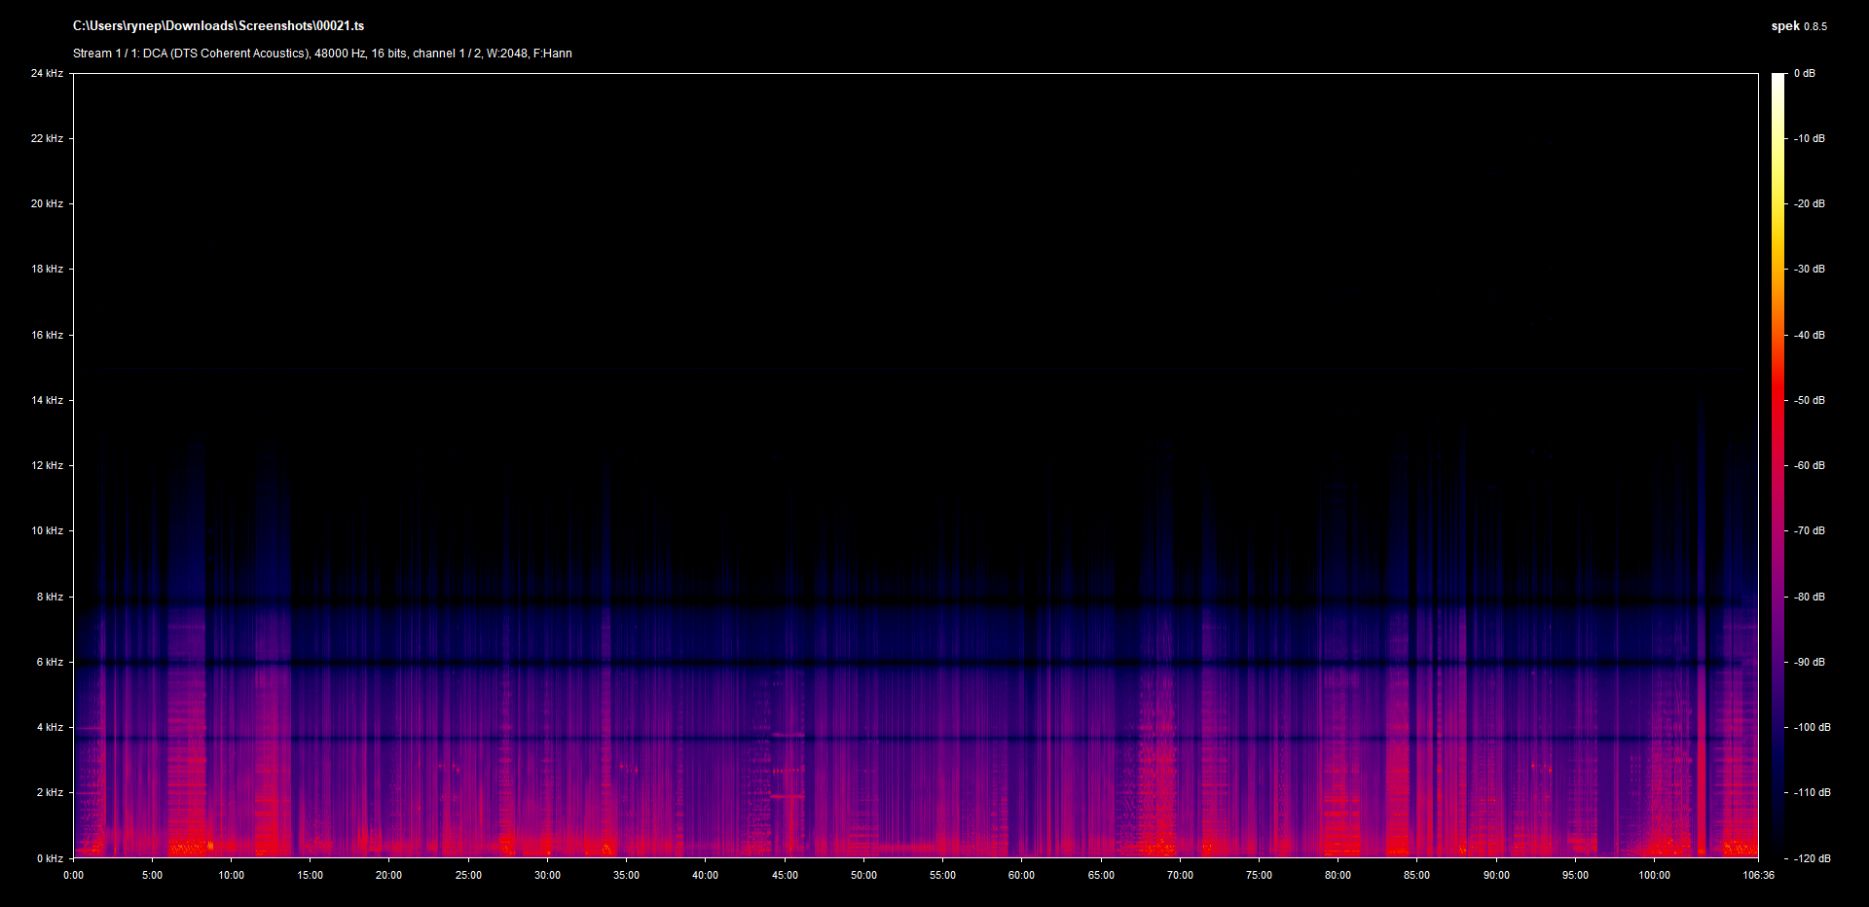The image size is (1869, 907).
Task: Click the 0:00 time axis marker
Action: pyautogui.click(x=74, y=875)
